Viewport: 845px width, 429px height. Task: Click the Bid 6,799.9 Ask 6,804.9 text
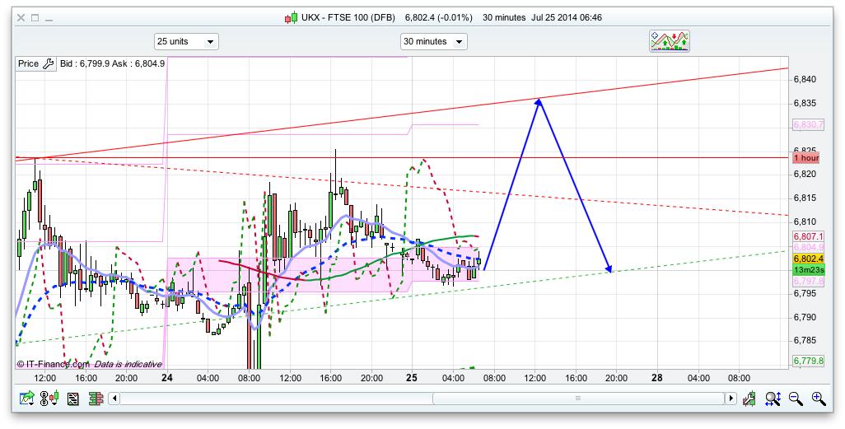[112, 63]
